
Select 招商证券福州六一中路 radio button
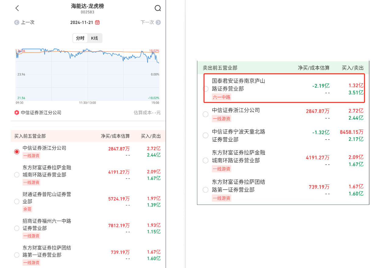click(17, 228)
